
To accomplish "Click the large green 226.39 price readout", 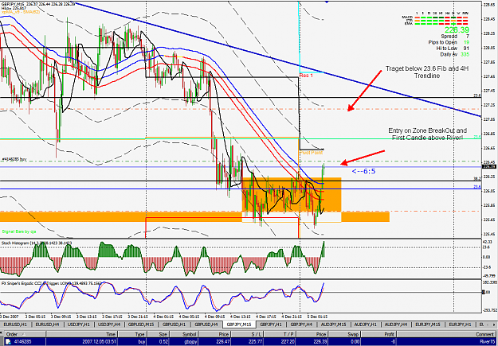I will tap(457, 30).
